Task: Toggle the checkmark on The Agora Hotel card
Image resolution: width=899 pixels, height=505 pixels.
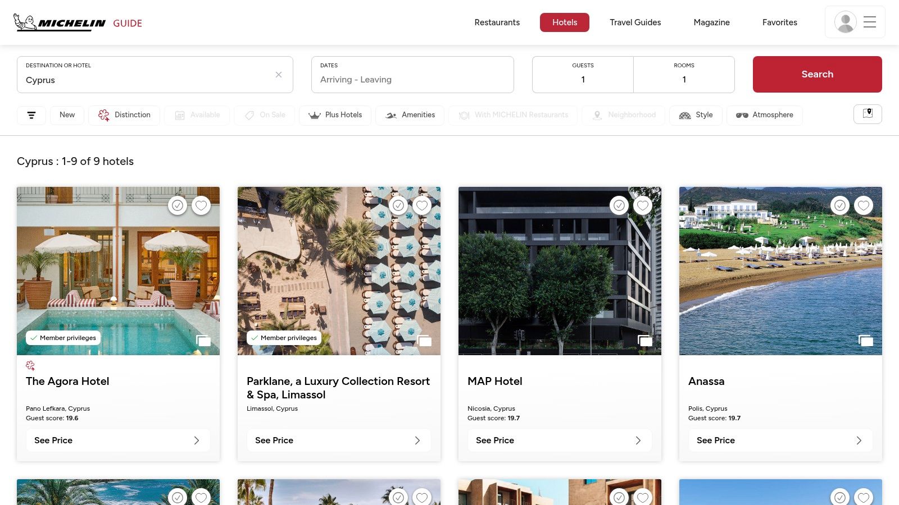Action: pyautogui.click(x=178, y=205)
